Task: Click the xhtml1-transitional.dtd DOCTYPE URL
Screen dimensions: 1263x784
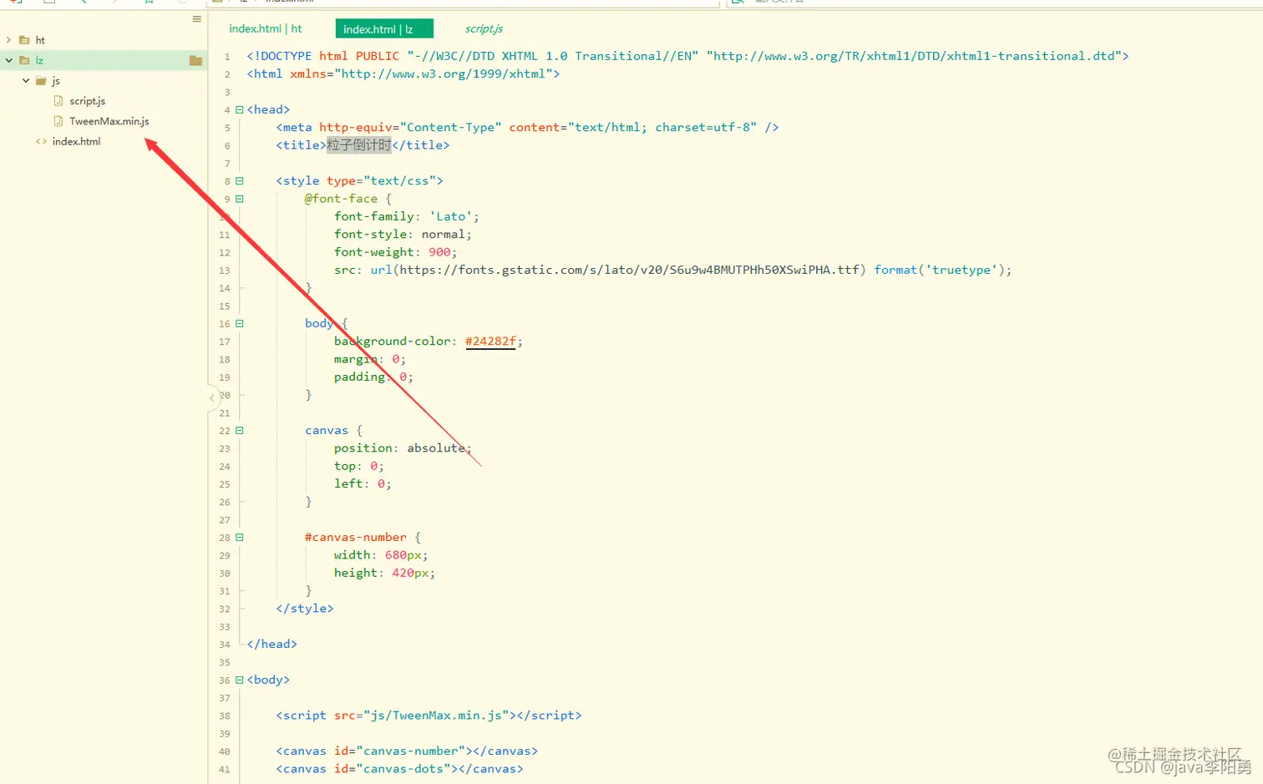Action: tap(913, 56)
